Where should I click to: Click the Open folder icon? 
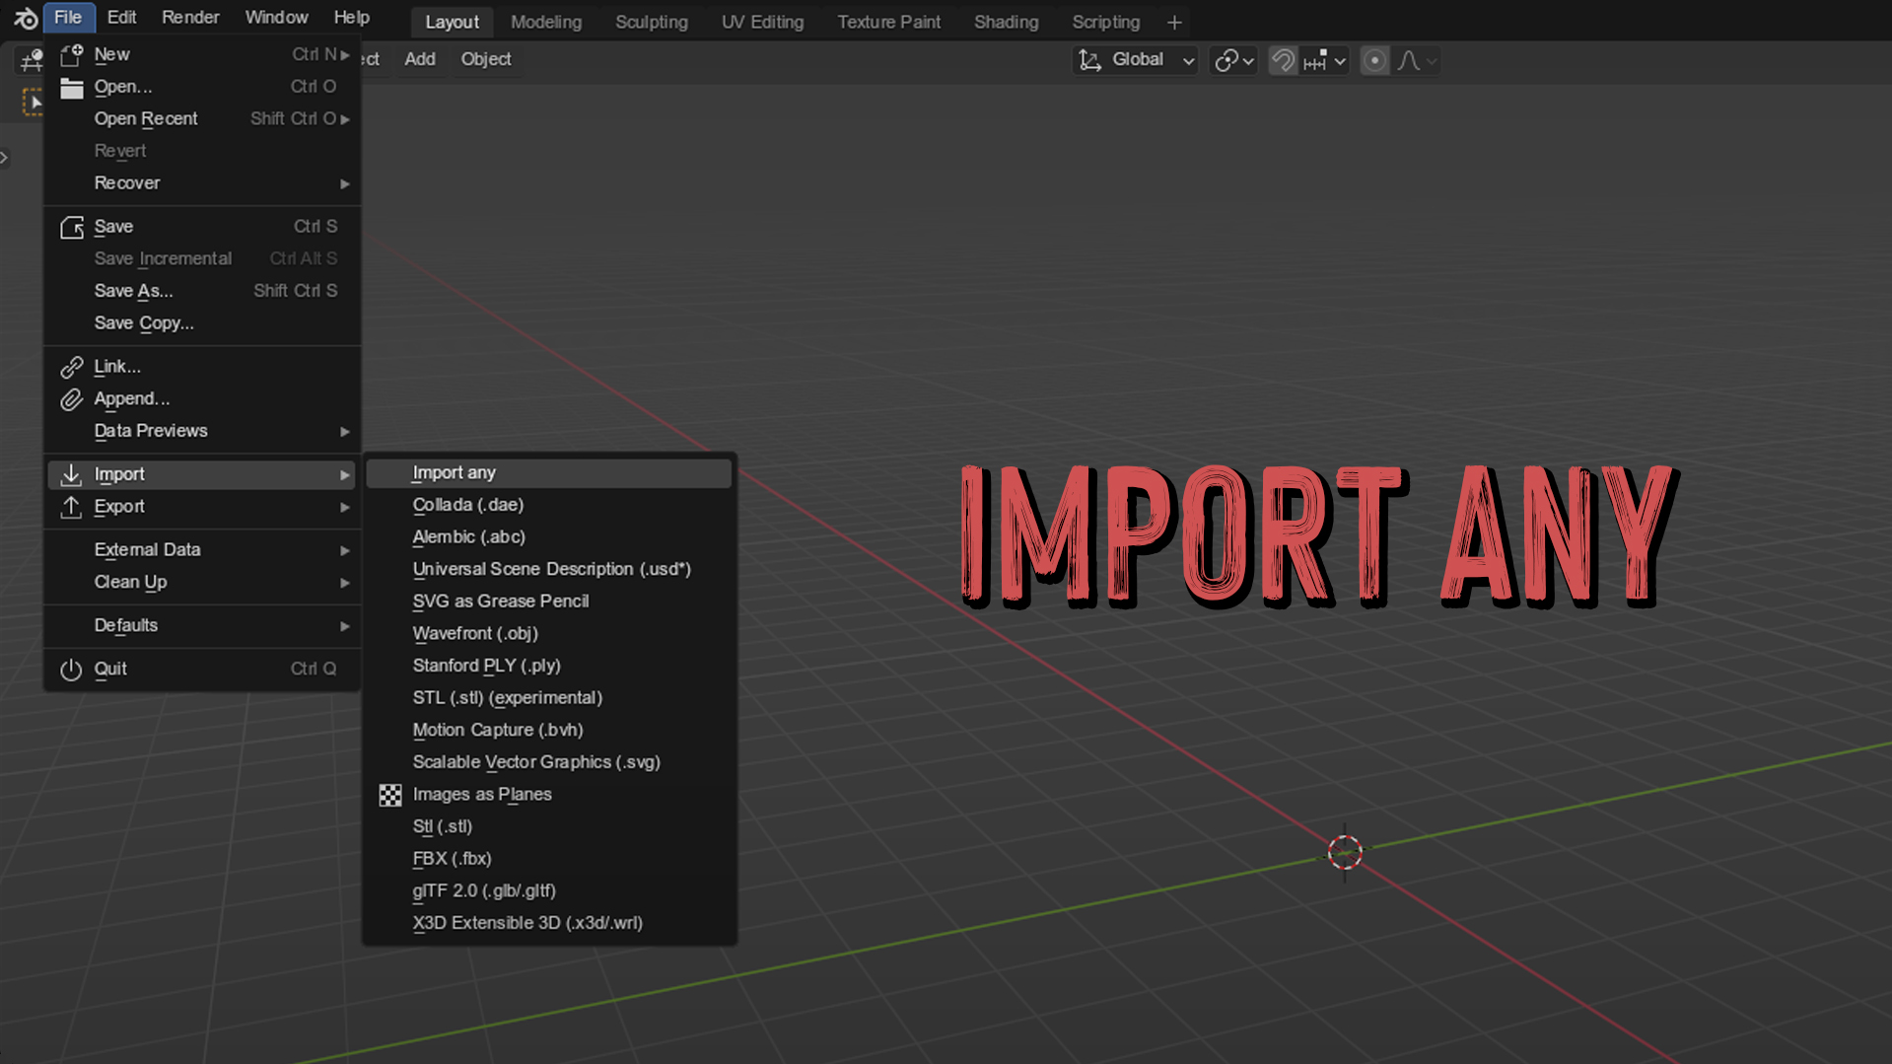[70, 87]
